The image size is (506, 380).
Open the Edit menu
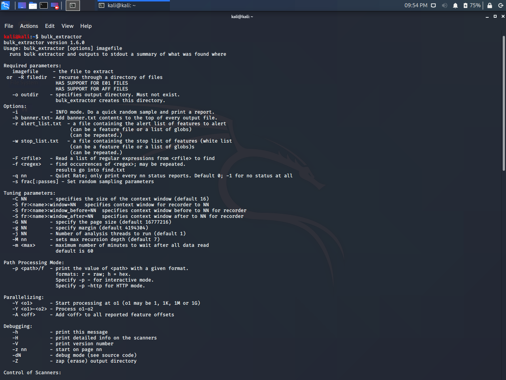[x=50, y=26]
